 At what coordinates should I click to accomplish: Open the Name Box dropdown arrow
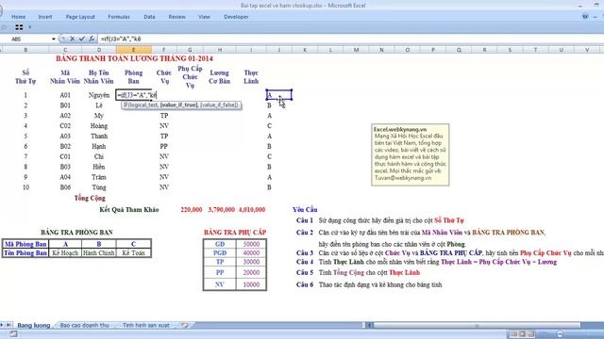click(54, 40)
